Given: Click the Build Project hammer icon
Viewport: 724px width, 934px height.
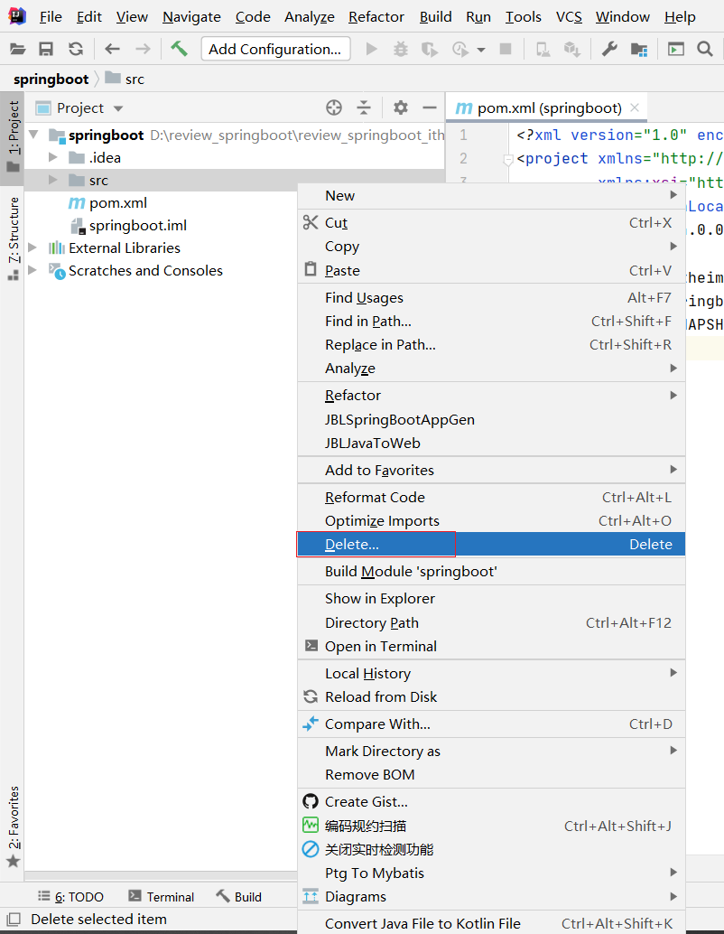Looking at the screenshot, I should 179,49.
